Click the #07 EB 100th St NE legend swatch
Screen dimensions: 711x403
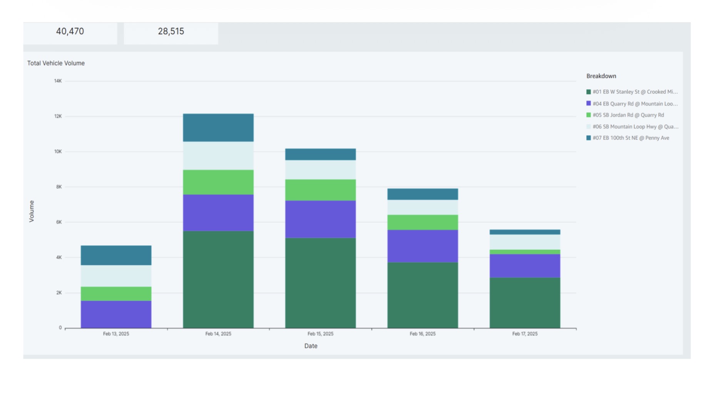coord(588,138)
